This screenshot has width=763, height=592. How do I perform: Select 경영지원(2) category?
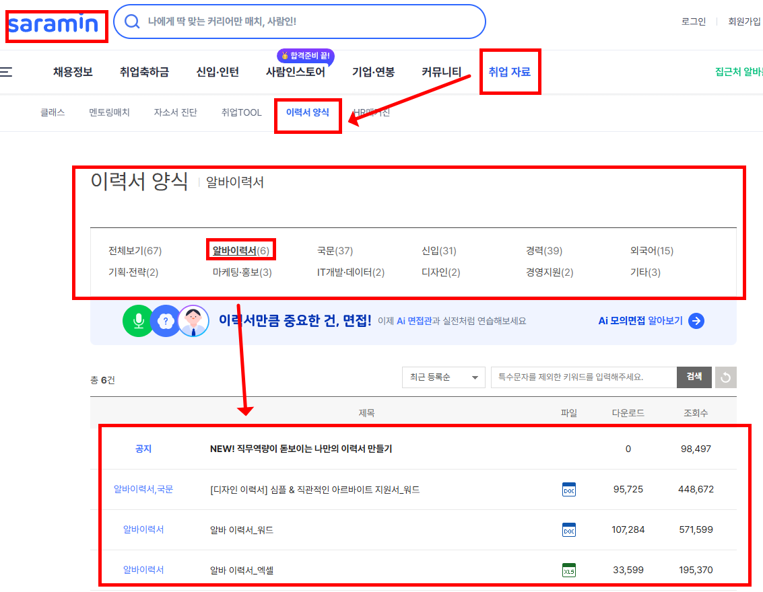(550, 272)
